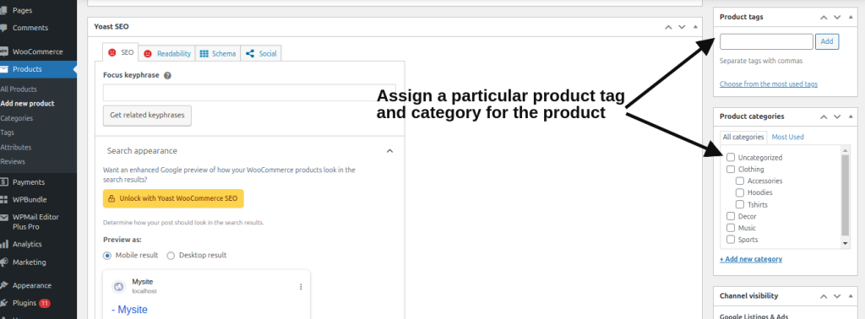This screenshot has width=865, height=319.
Task: Open Categories submenu under Products
Action: (17, 118)
